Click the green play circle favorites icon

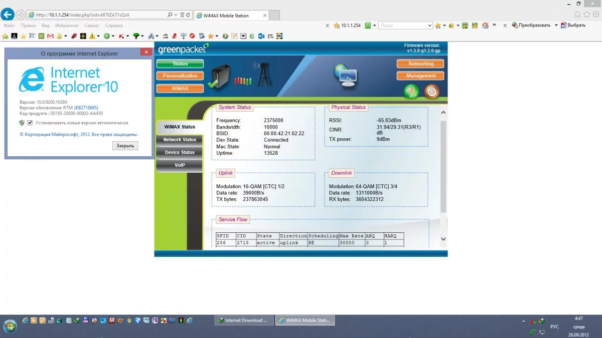coord(107,36)
